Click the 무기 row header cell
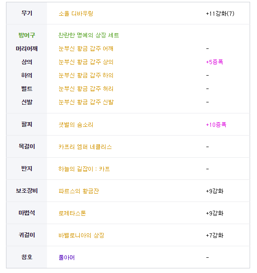 27,13
